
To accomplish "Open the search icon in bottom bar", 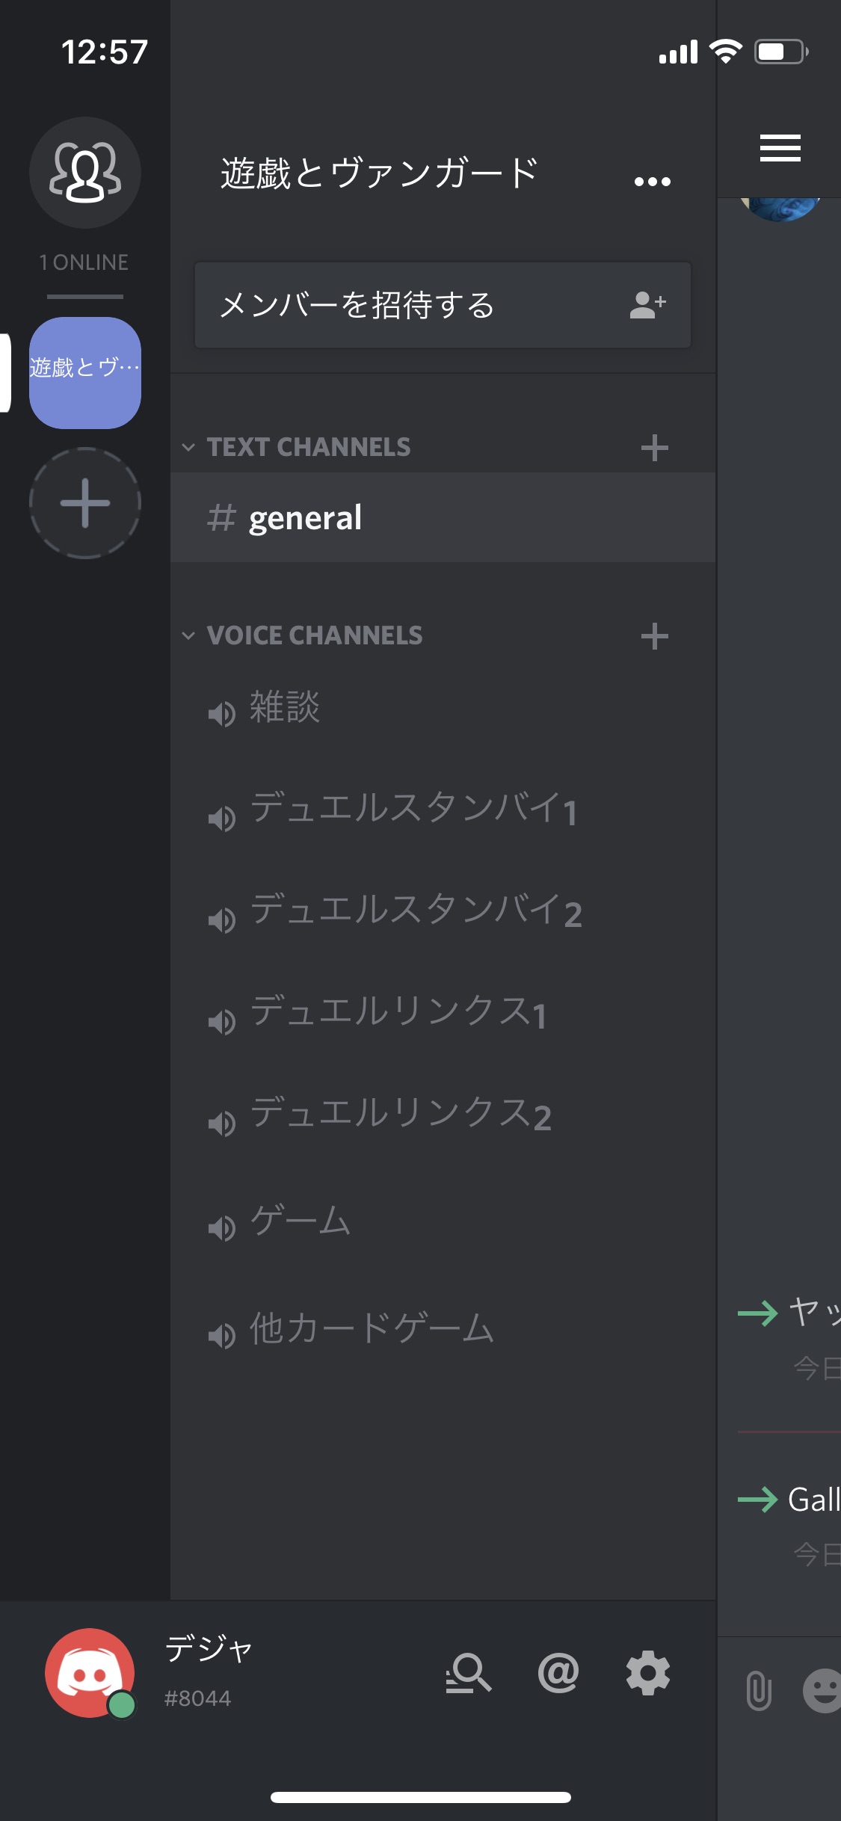I will pos(469,1674).
